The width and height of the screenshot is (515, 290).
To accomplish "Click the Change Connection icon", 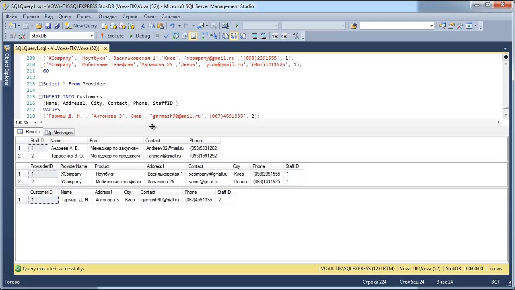I will pos(21,36).
